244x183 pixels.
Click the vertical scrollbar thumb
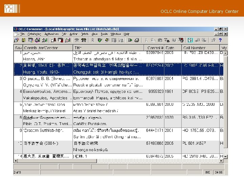tap(225, 102)
